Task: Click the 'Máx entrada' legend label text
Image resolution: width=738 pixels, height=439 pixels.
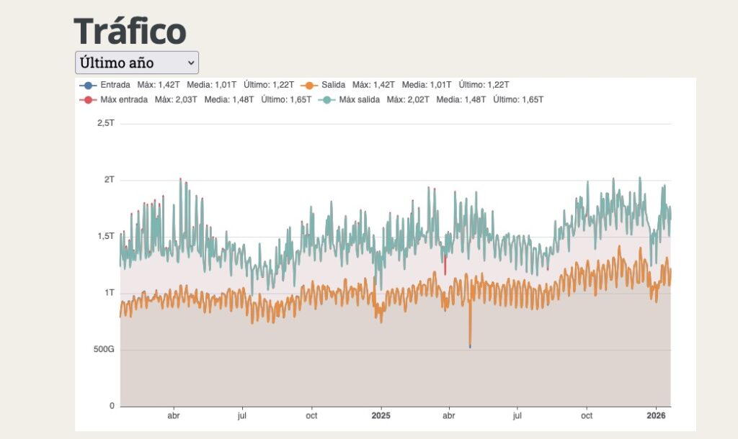Action: click(x=124, y=99)
